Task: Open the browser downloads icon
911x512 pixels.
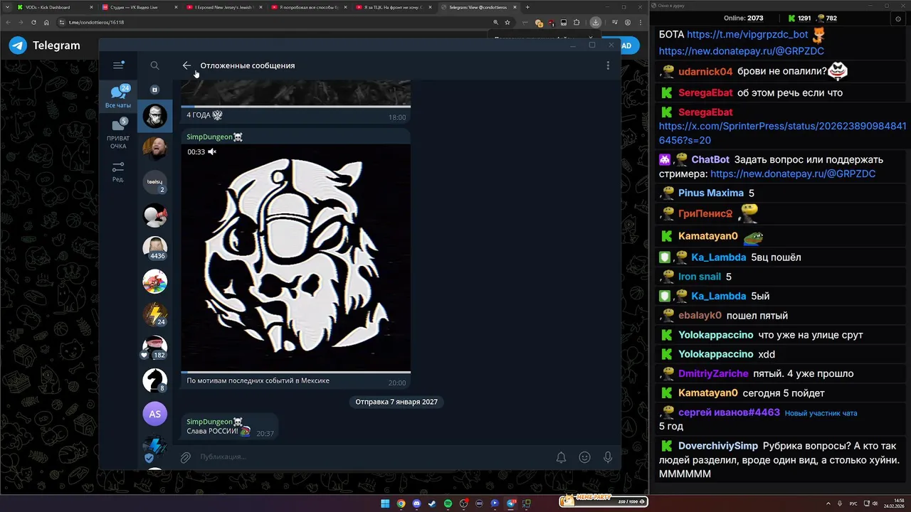Action: tap(596, 22)
